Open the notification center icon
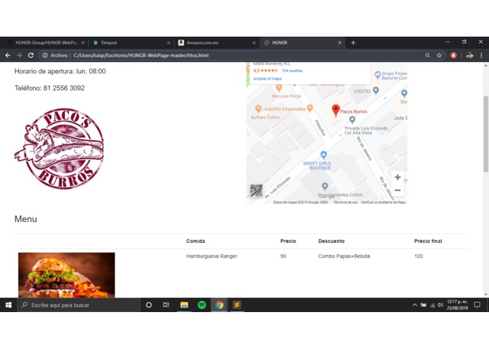Image resolution: width=489 pixels, height=348 pixels. [477, 305]
